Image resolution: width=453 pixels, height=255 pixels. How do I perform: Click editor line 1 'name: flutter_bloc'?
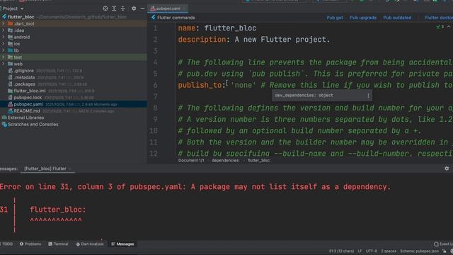217,28
